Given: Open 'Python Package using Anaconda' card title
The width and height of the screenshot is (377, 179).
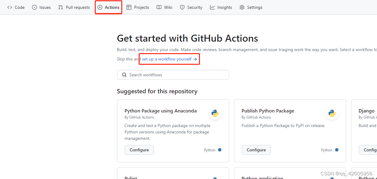Looking at the screenshot, I should tap(161, 111).
